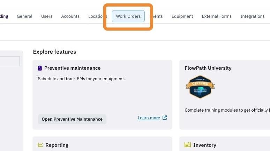Click the Open Preventive Maintenance button

(x=72, y=119)
